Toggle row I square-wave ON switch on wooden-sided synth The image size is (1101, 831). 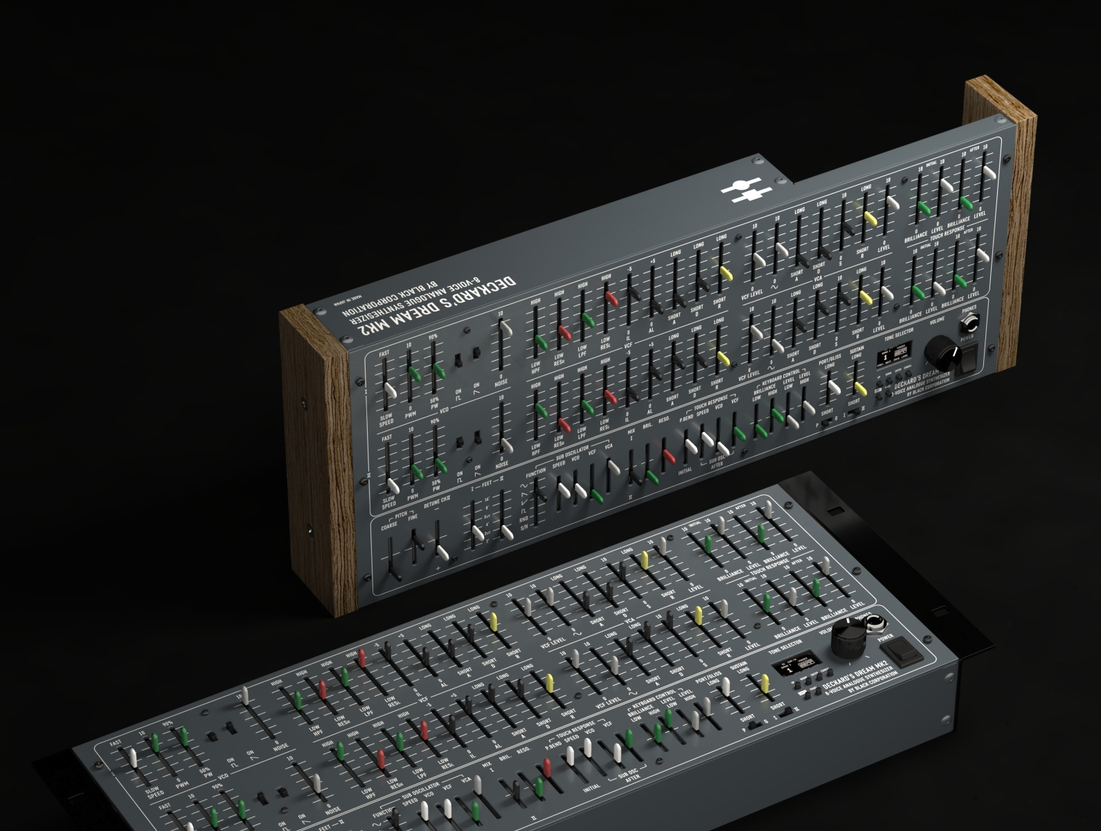(459, 361)
